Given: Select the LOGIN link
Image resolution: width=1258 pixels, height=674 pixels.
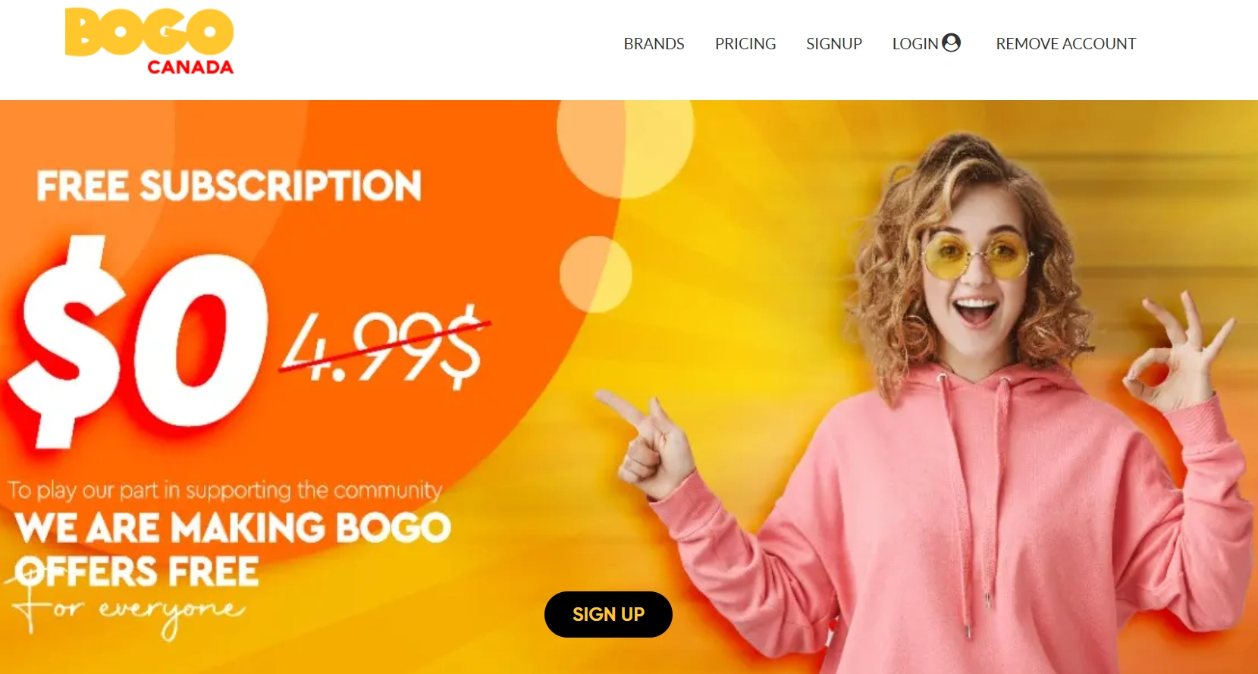Looking at the screenshot, I should 915,44.
